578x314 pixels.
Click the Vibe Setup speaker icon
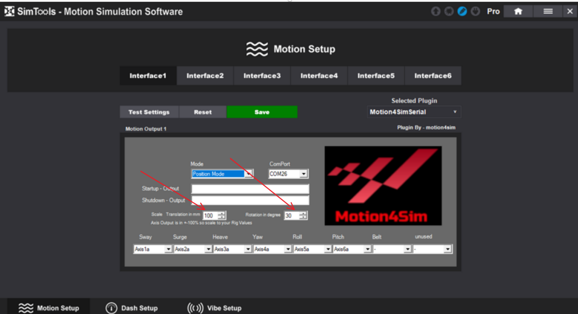pos(195,308)
